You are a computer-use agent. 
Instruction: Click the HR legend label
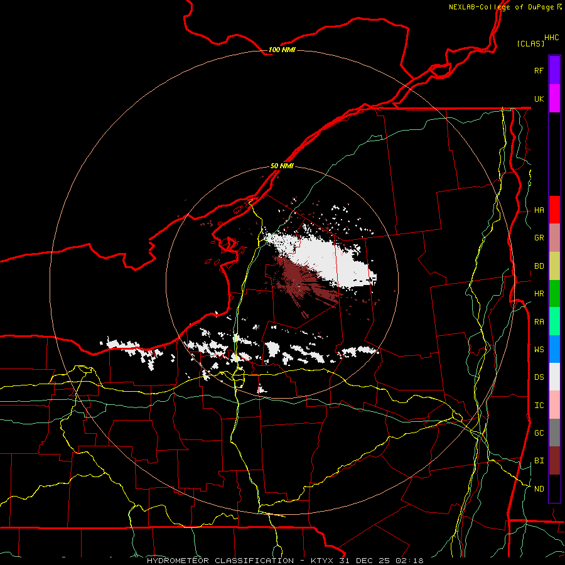[x=539, y=294]
